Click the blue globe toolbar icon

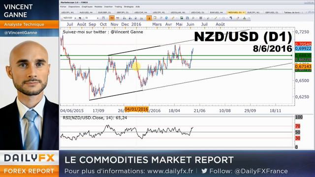click(166, 18)
